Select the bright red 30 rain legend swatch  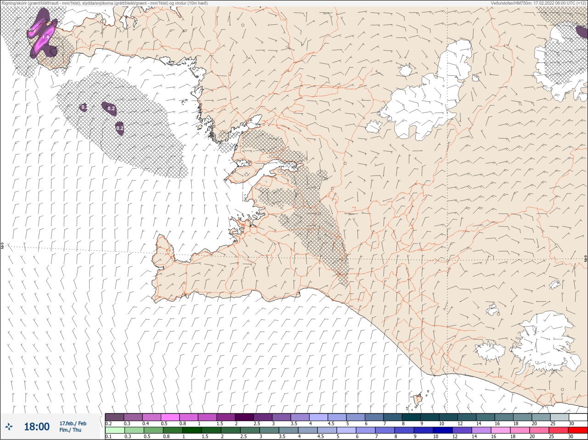tap(578, 430)
